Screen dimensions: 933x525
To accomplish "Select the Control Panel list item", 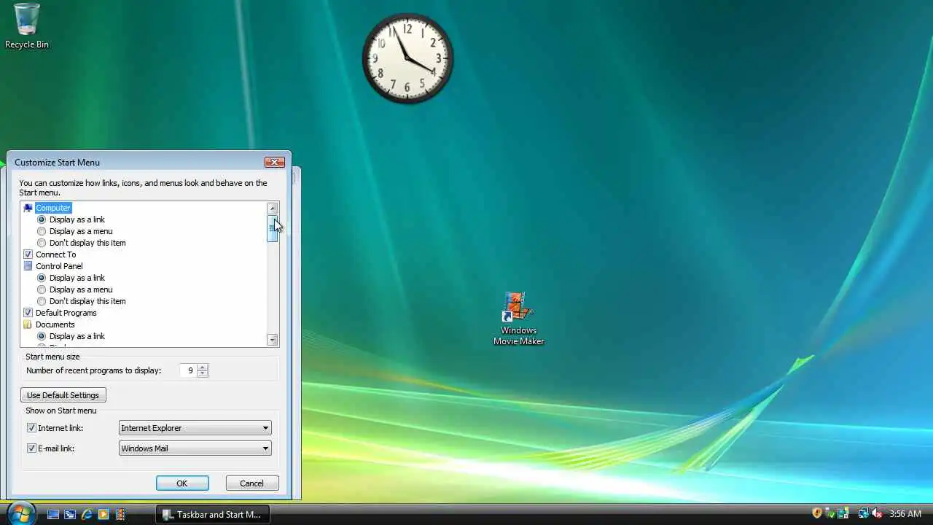I will pyautogui.click(x=59, y=266).
